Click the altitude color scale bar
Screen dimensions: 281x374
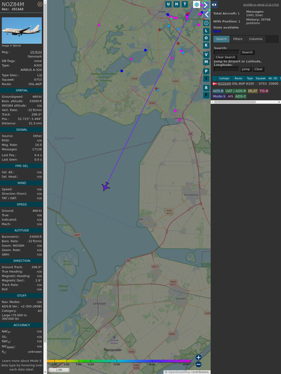pyautogui.click(x=119, y=361)
